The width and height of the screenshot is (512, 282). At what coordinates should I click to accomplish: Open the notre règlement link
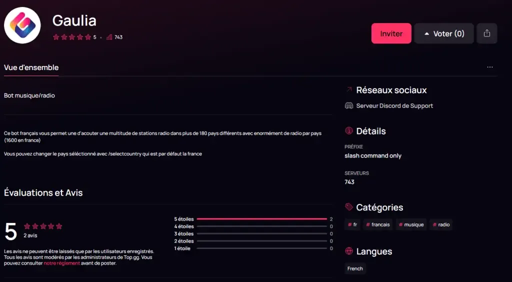(61, 263)
